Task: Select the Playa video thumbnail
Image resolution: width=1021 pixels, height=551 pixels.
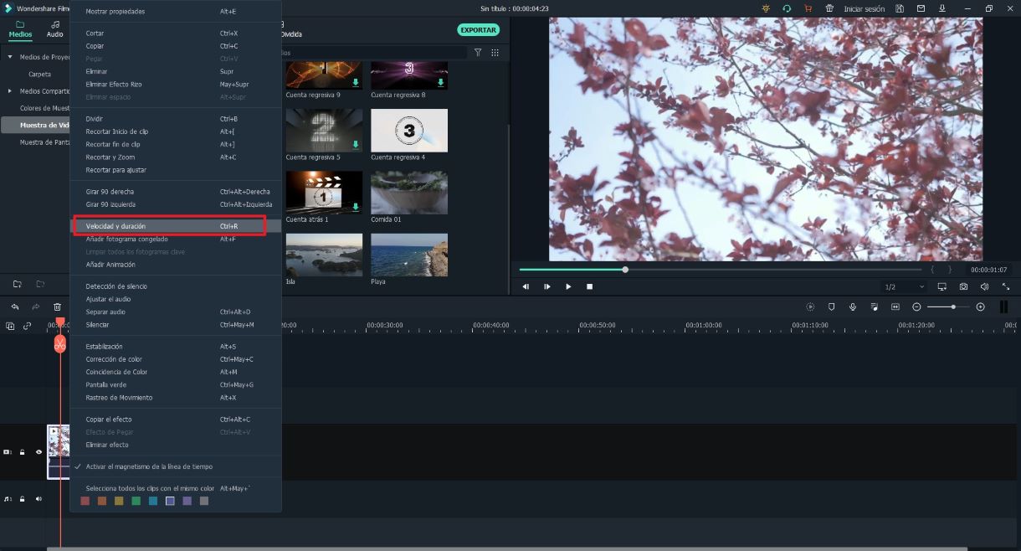Action: (409, 255)
